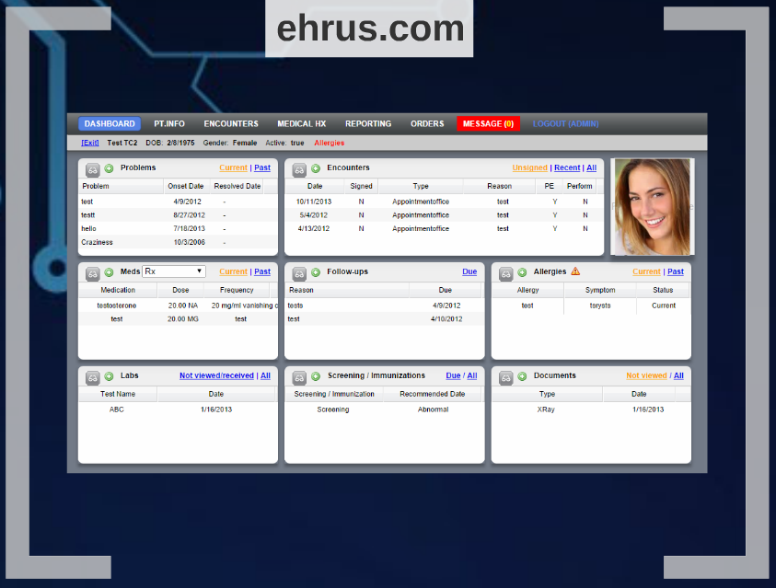Filter Encounters by Unsigned
Viewport: 776px width, 588px height.
(x=529, y=168)
